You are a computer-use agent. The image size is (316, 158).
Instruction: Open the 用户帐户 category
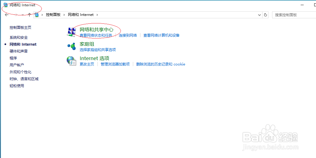tap(17, 65)
